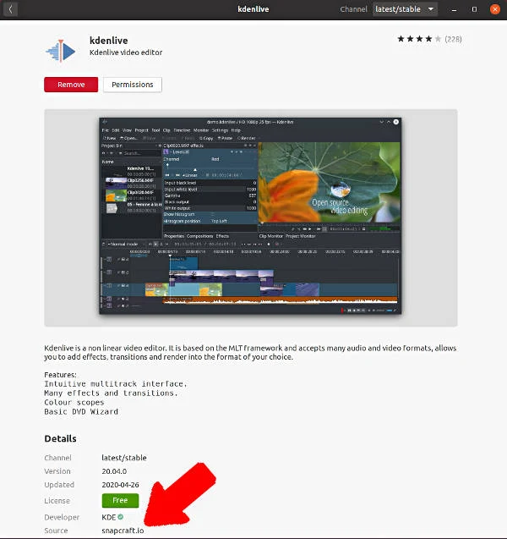Image resolution: width=507 pixels, height=539 pixels.
Task: Click the 'latest/stable' value in Details
Action: coord(124,458)
